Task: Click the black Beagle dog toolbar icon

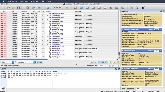Action: coord(143,8)
